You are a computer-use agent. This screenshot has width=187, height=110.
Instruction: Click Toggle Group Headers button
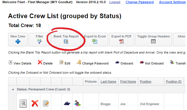153,39
